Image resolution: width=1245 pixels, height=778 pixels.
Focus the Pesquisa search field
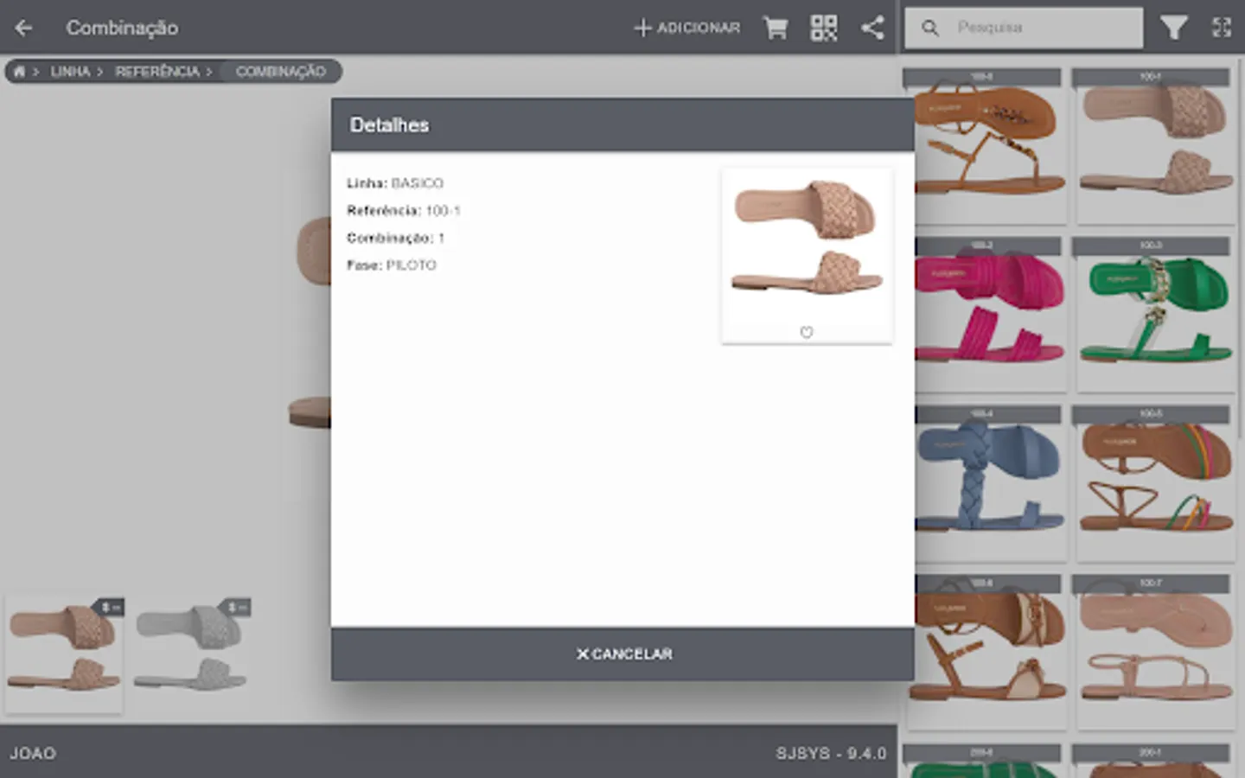(x=1024, y=28)
